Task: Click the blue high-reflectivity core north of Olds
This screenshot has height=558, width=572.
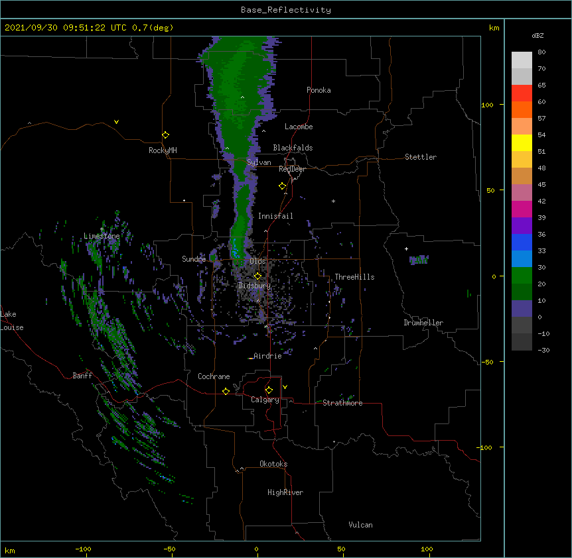Action: pyautogui.click(x=234, y=248)
